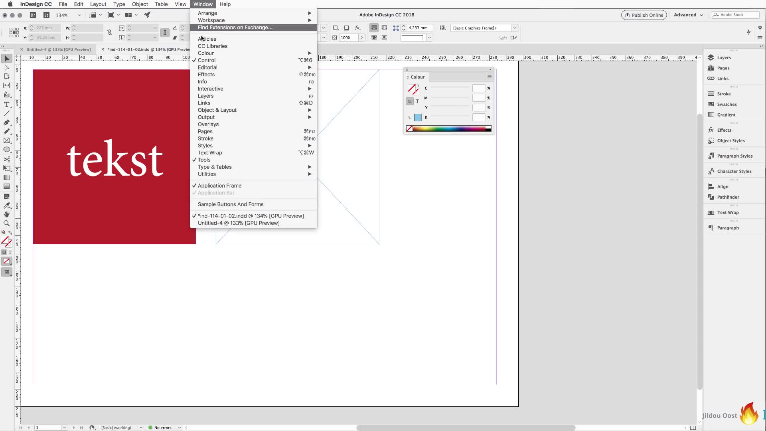
Task: Open Adobe Stock with the St icon
Action: click(46, 15)
